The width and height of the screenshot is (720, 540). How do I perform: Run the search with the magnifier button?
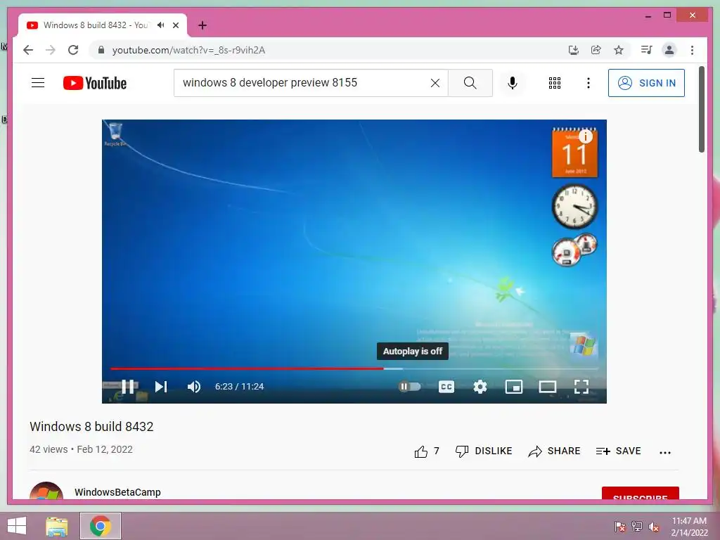(470, 83)
